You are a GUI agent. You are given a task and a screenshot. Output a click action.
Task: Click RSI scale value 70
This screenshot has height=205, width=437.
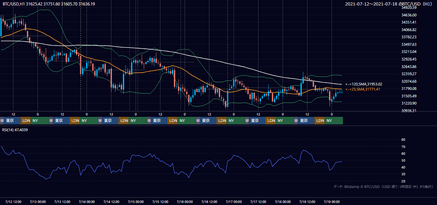[403, 147]
